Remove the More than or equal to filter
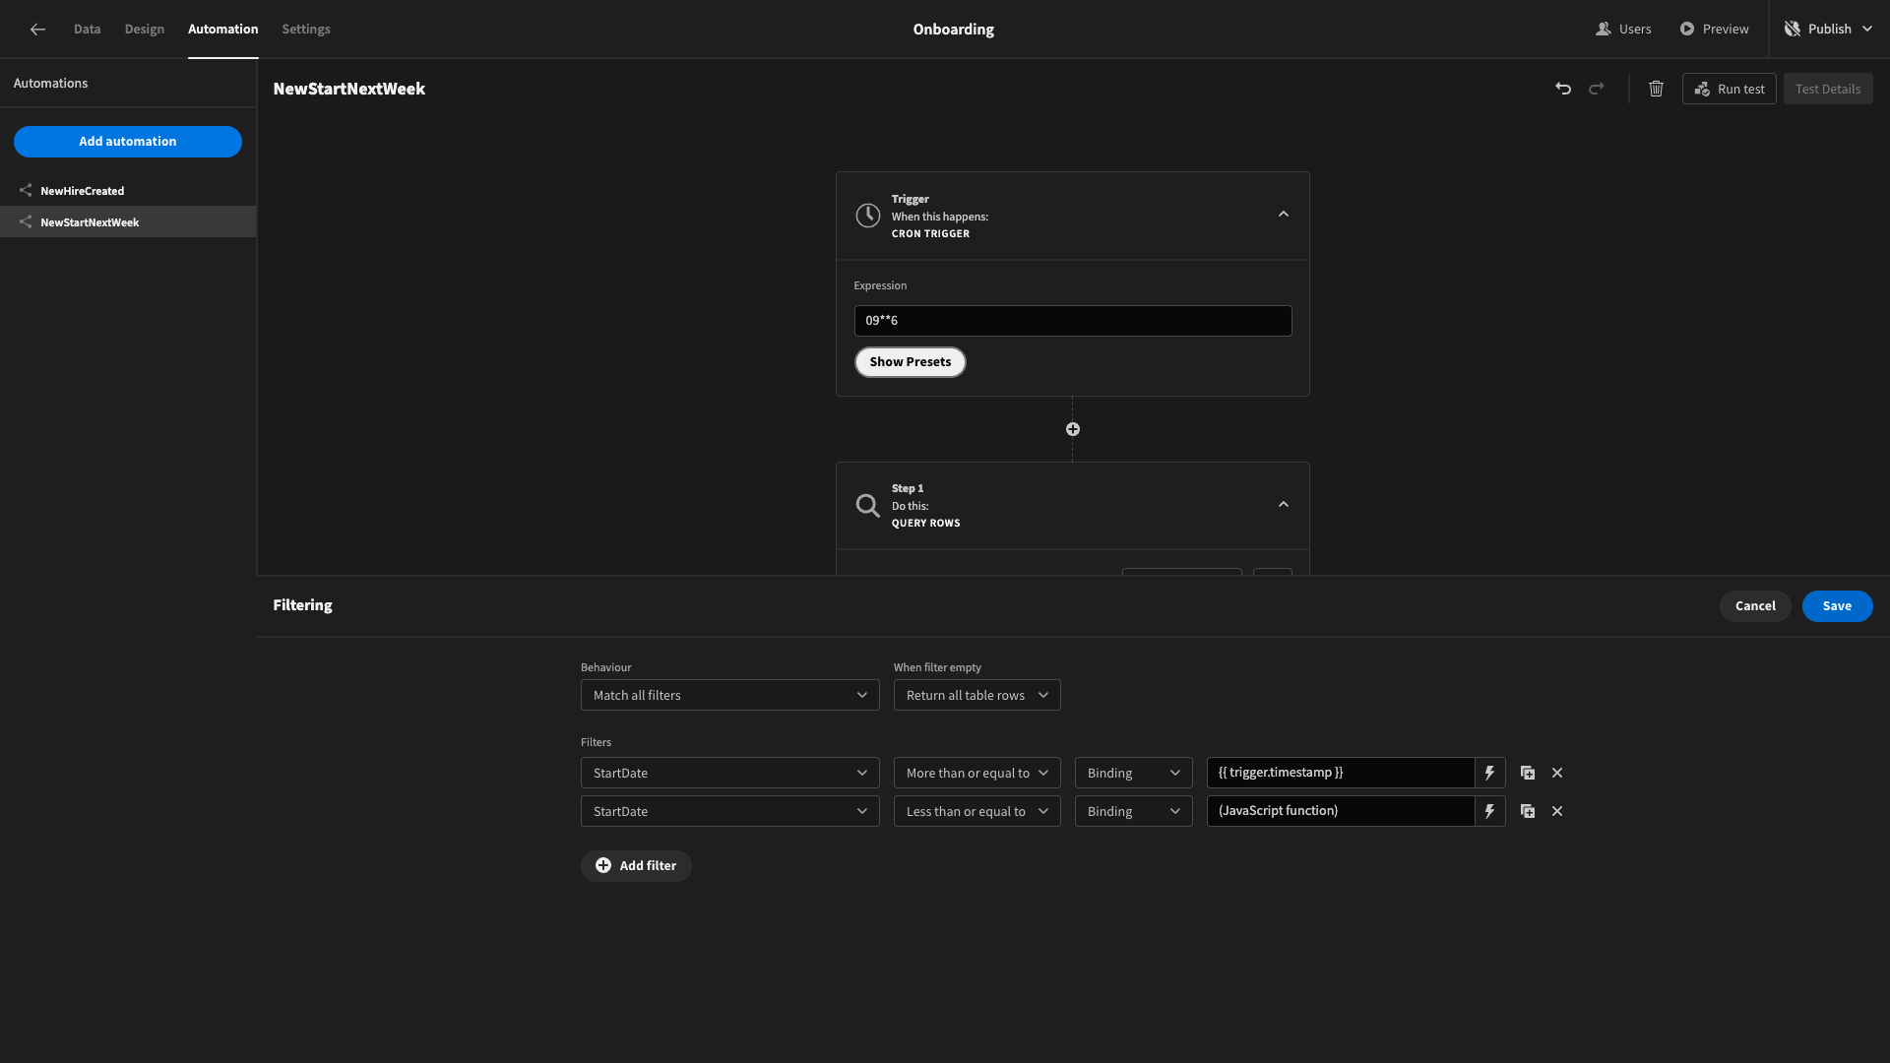Image resolution: width=1890 pixels, height=1063 pixels. pyautogui.click(x=1557, y=773)
